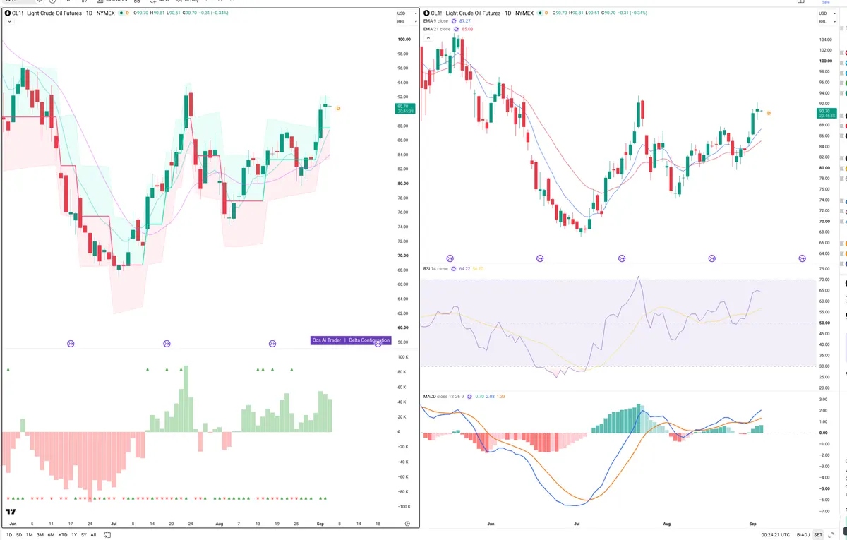Screen dimensions: 847x540
Task: Click the middle flag marker below the left chart
Action: click(x=167, y=343)
